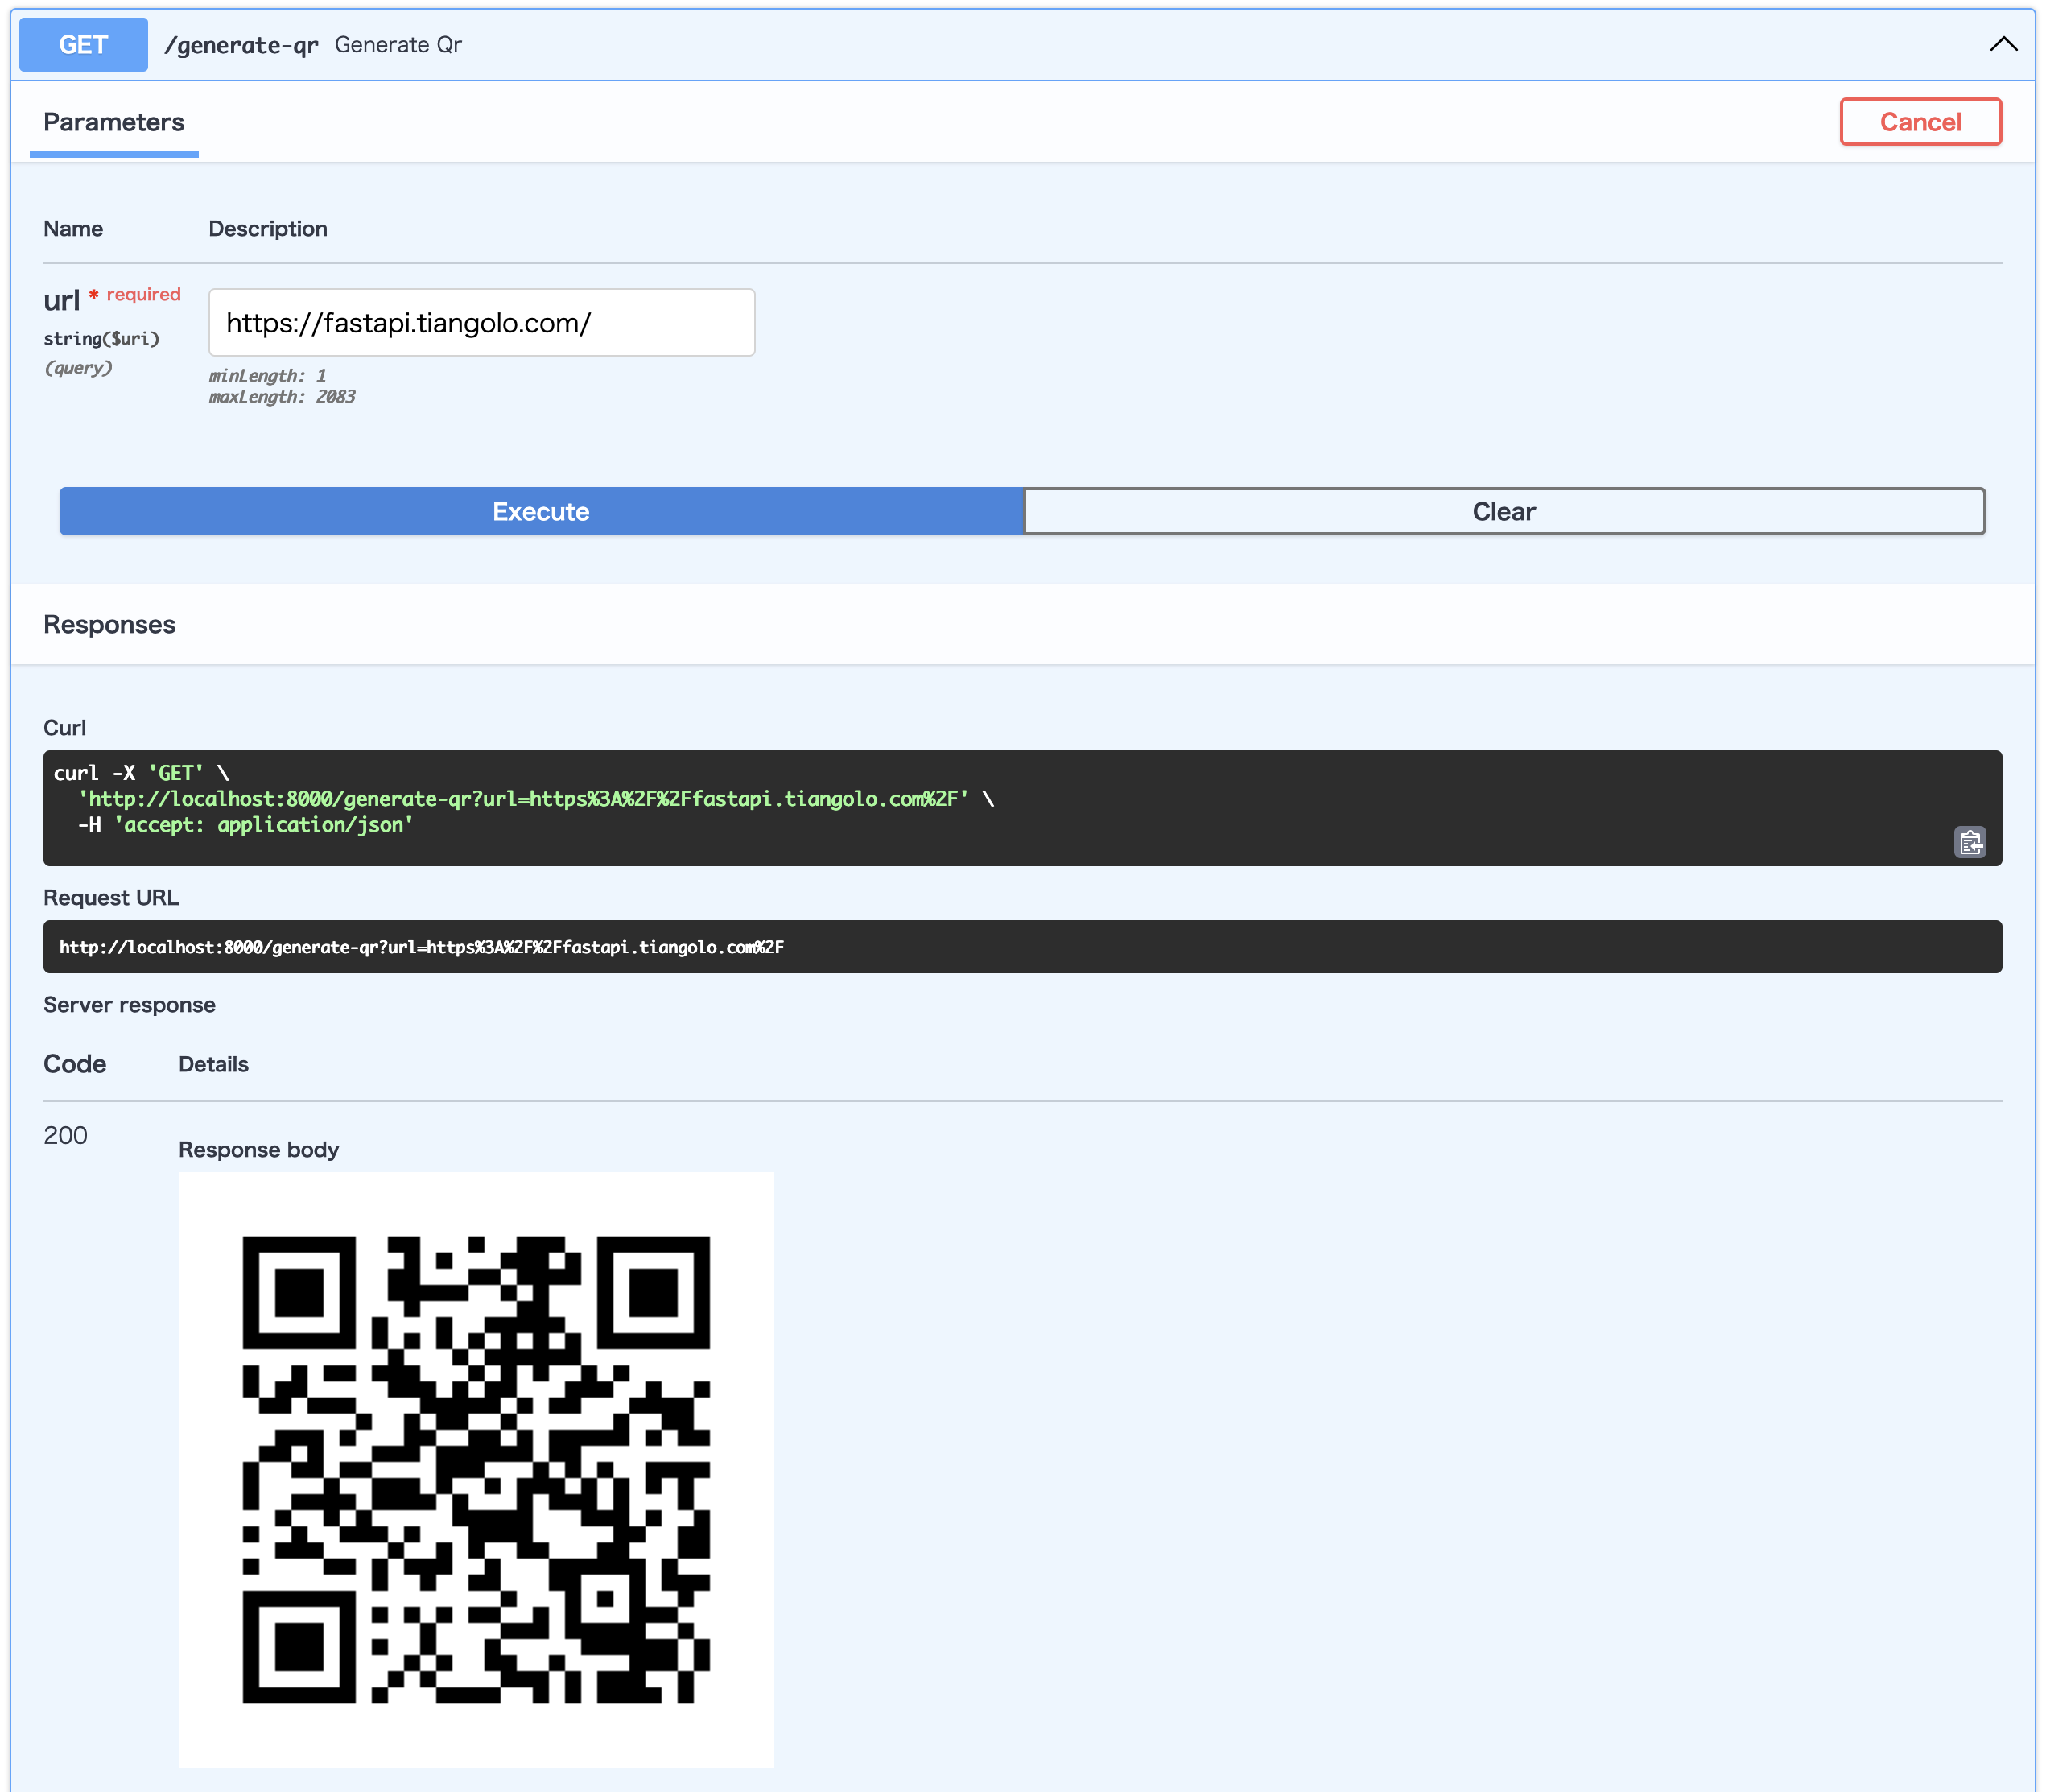This screenshot has height=1792, width=2046.
Task: Click the 'Name' column header
Action: [73, 228]
